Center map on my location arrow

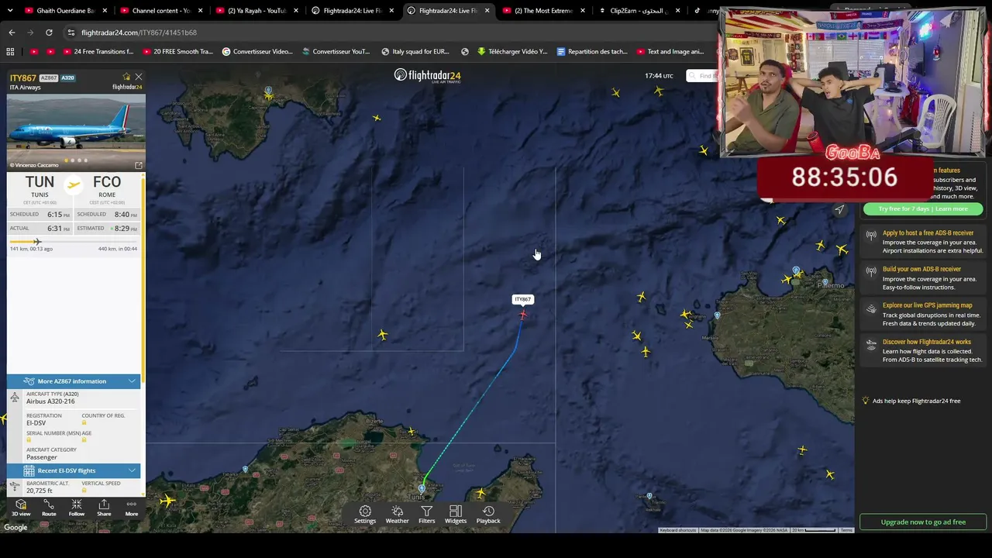(839, 209)
